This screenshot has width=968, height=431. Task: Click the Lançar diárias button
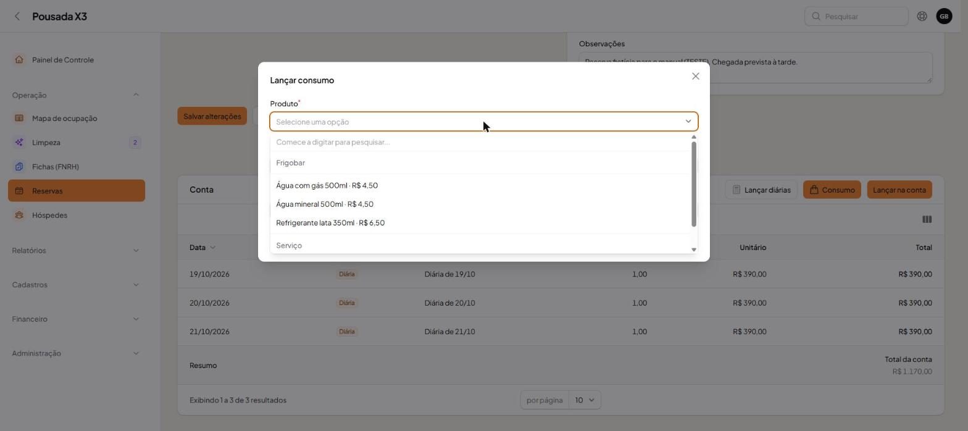pos(761,190)
